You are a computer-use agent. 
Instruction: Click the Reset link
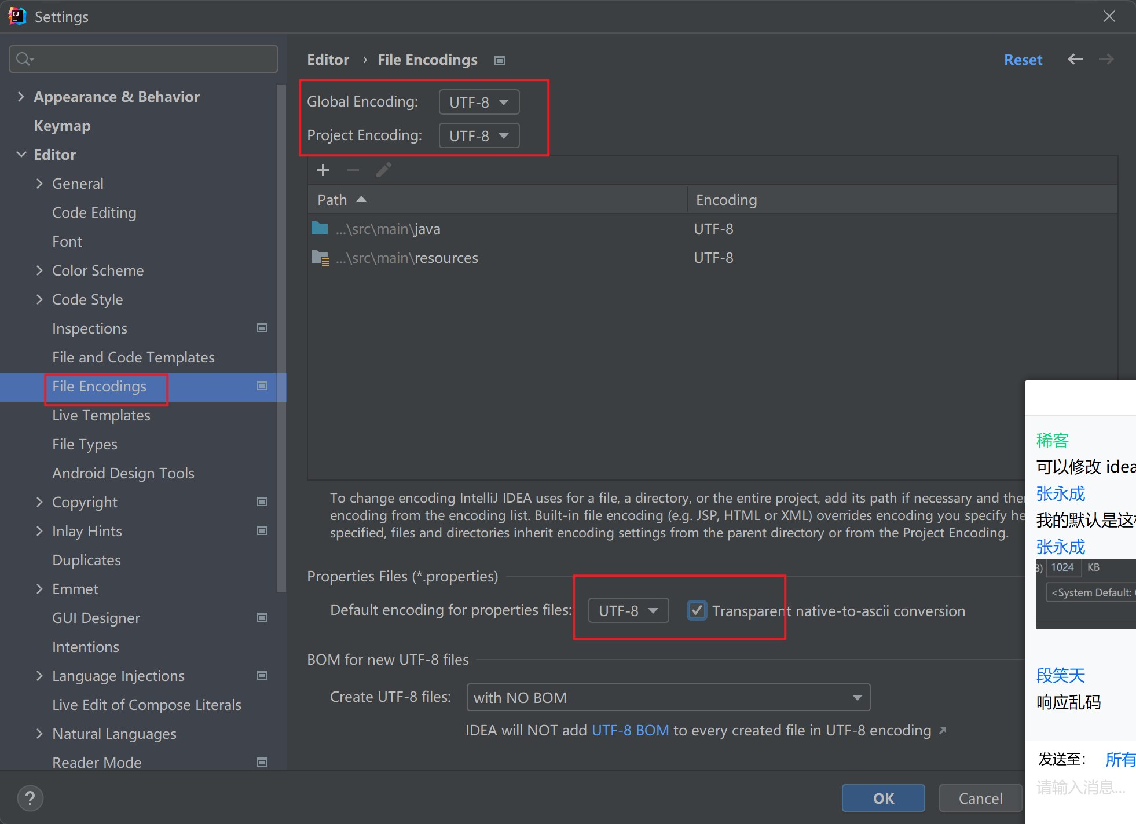[x=1023, y=60]
